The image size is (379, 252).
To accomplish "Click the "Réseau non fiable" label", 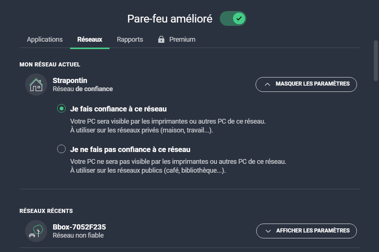I will (x=77, y=235).
